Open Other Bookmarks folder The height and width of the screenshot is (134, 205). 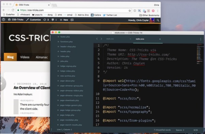(x=149, y=15)
